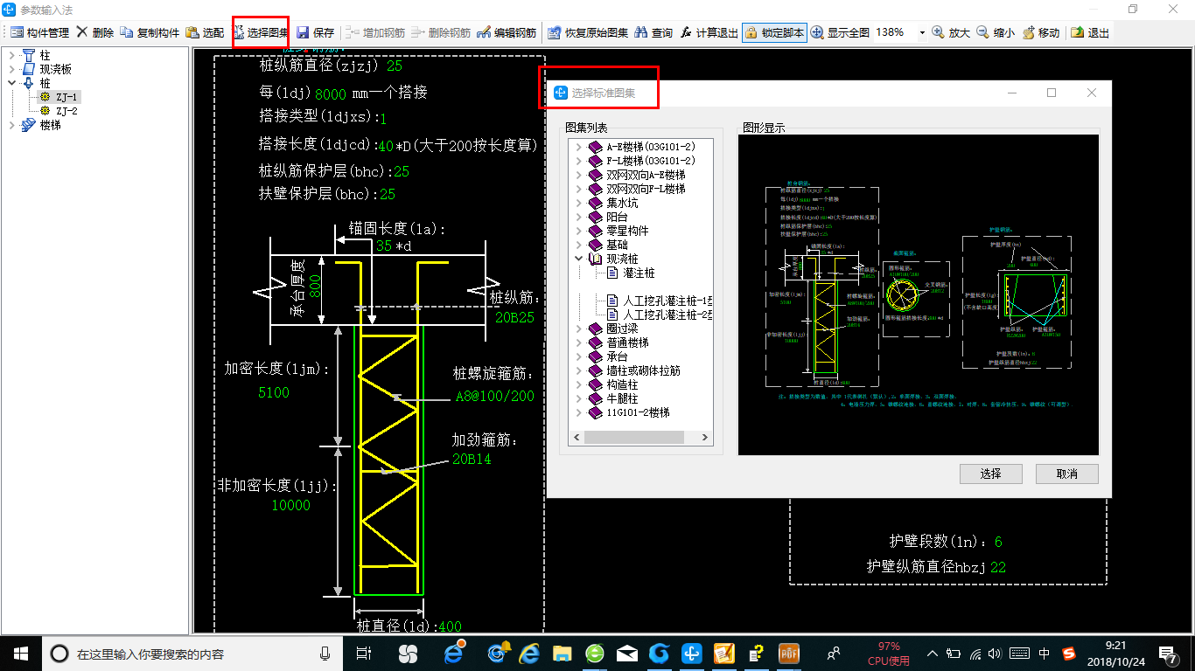Click the dense length value 5100
Image resolution: width=1195 pixels, height=671 pixels.
point(273,392)
